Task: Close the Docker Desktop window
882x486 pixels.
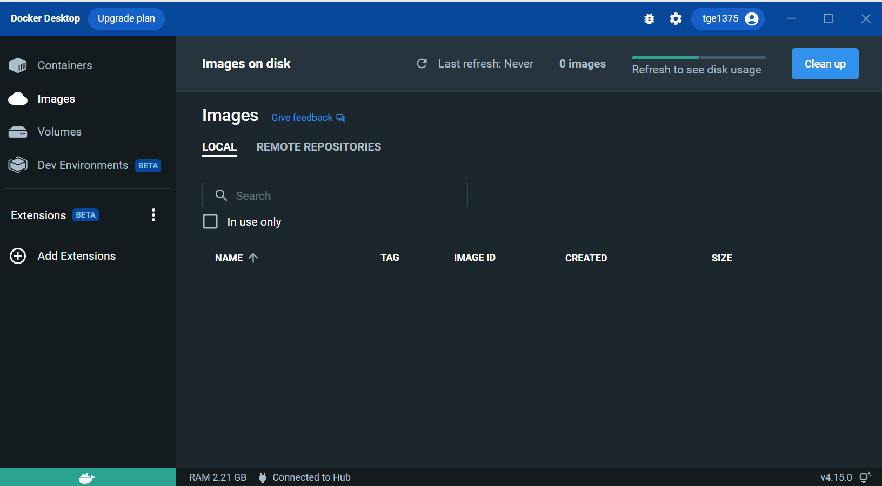Action: (x=866, y=18)
